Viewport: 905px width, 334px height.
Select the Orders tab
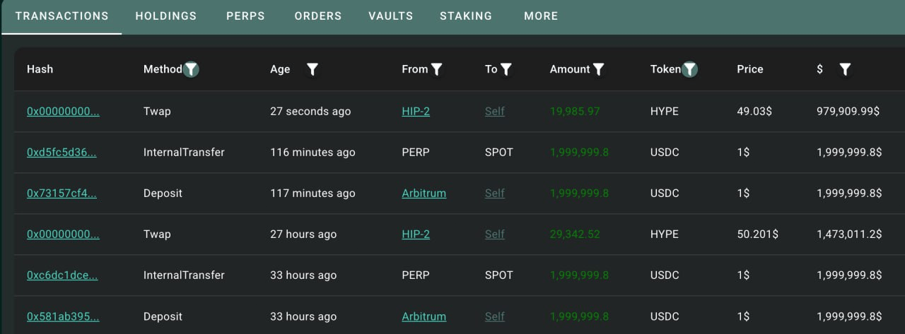click(x=318, y=16)
